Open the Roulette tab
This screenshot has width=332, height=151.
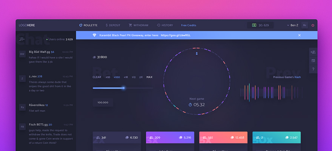[88, 25]
